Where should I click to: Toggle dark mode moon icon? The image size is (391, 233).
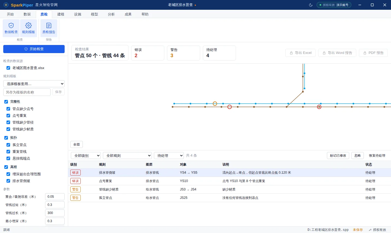tap(311, 5)
